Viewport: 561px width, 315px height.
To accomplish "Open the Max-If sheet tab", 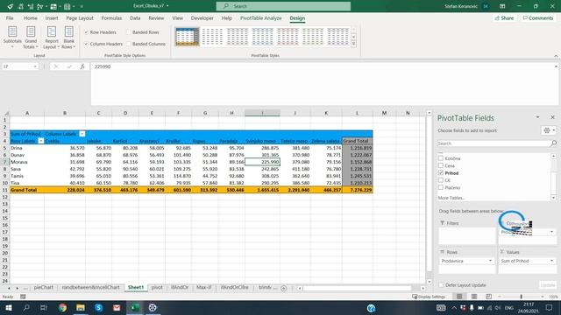I will pos(203,288).
